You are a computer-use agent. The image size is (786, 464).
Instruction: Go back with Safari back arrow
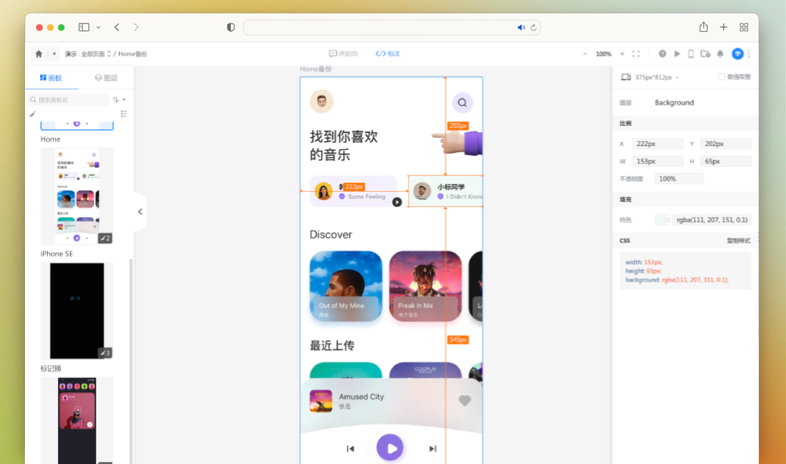coord(117,27)
